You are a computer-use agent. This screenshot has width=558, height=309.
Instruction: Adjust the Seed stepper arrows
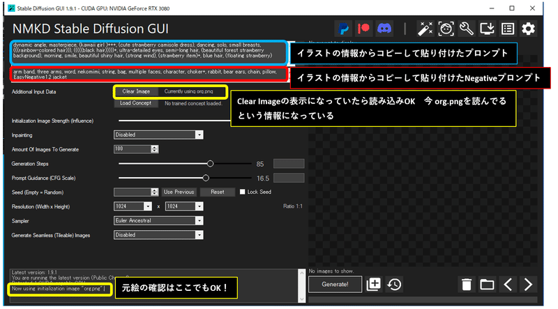(154, 193)
